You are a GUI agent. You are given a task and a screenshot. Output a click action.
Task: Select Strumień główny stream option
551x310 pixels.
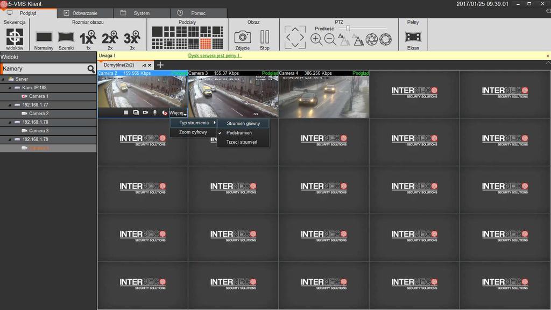(243, 123)
